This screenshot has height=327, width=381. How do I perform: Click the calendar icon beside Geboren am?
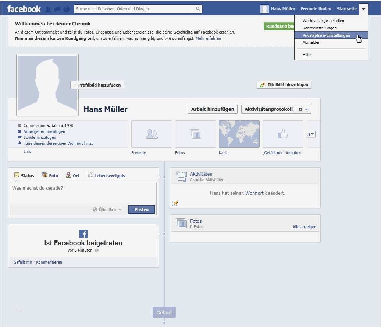point(19,125)
